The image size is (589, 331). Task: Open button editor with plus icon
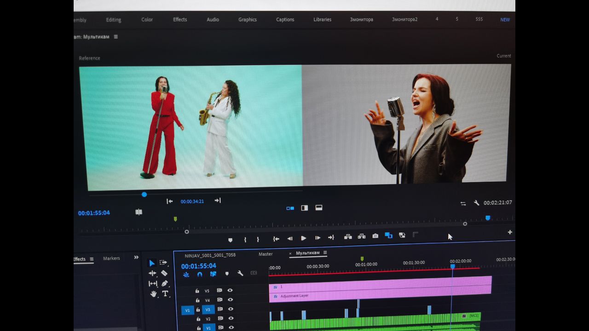pyautogui.click(x=510, y=232)
